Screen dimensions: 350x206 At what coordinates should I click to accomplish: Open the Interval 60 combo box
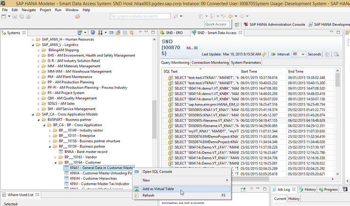click(x=298, y=54)
